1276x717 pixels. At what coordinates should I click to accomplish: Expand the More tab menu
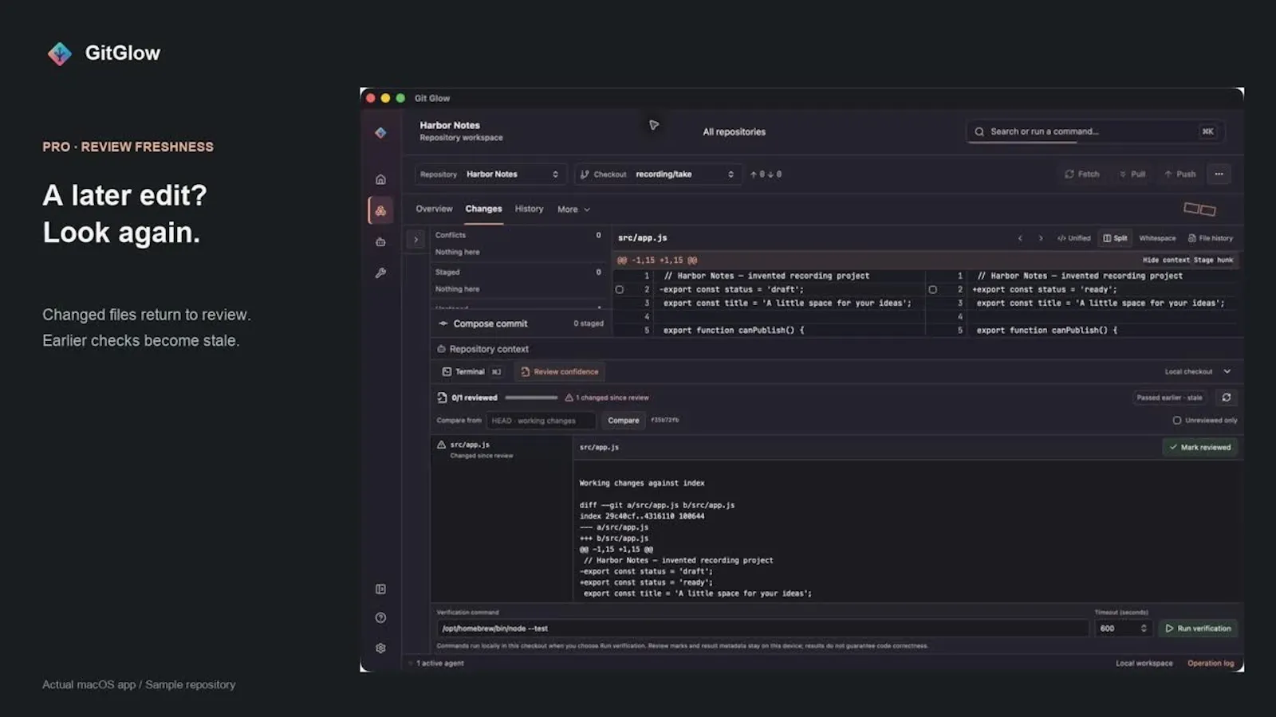click(x=573, y=210)
